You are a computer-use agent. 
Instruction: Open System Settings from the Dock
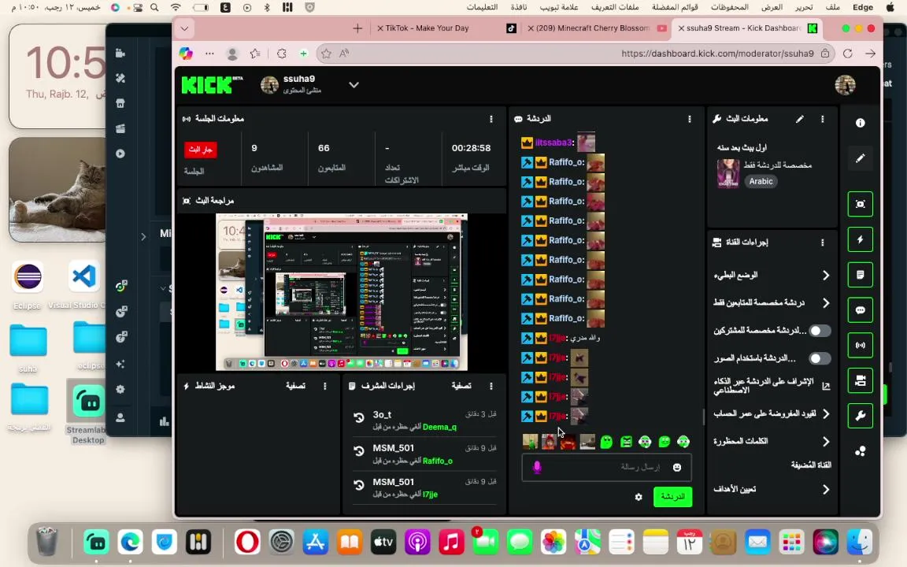pos(282,542)
